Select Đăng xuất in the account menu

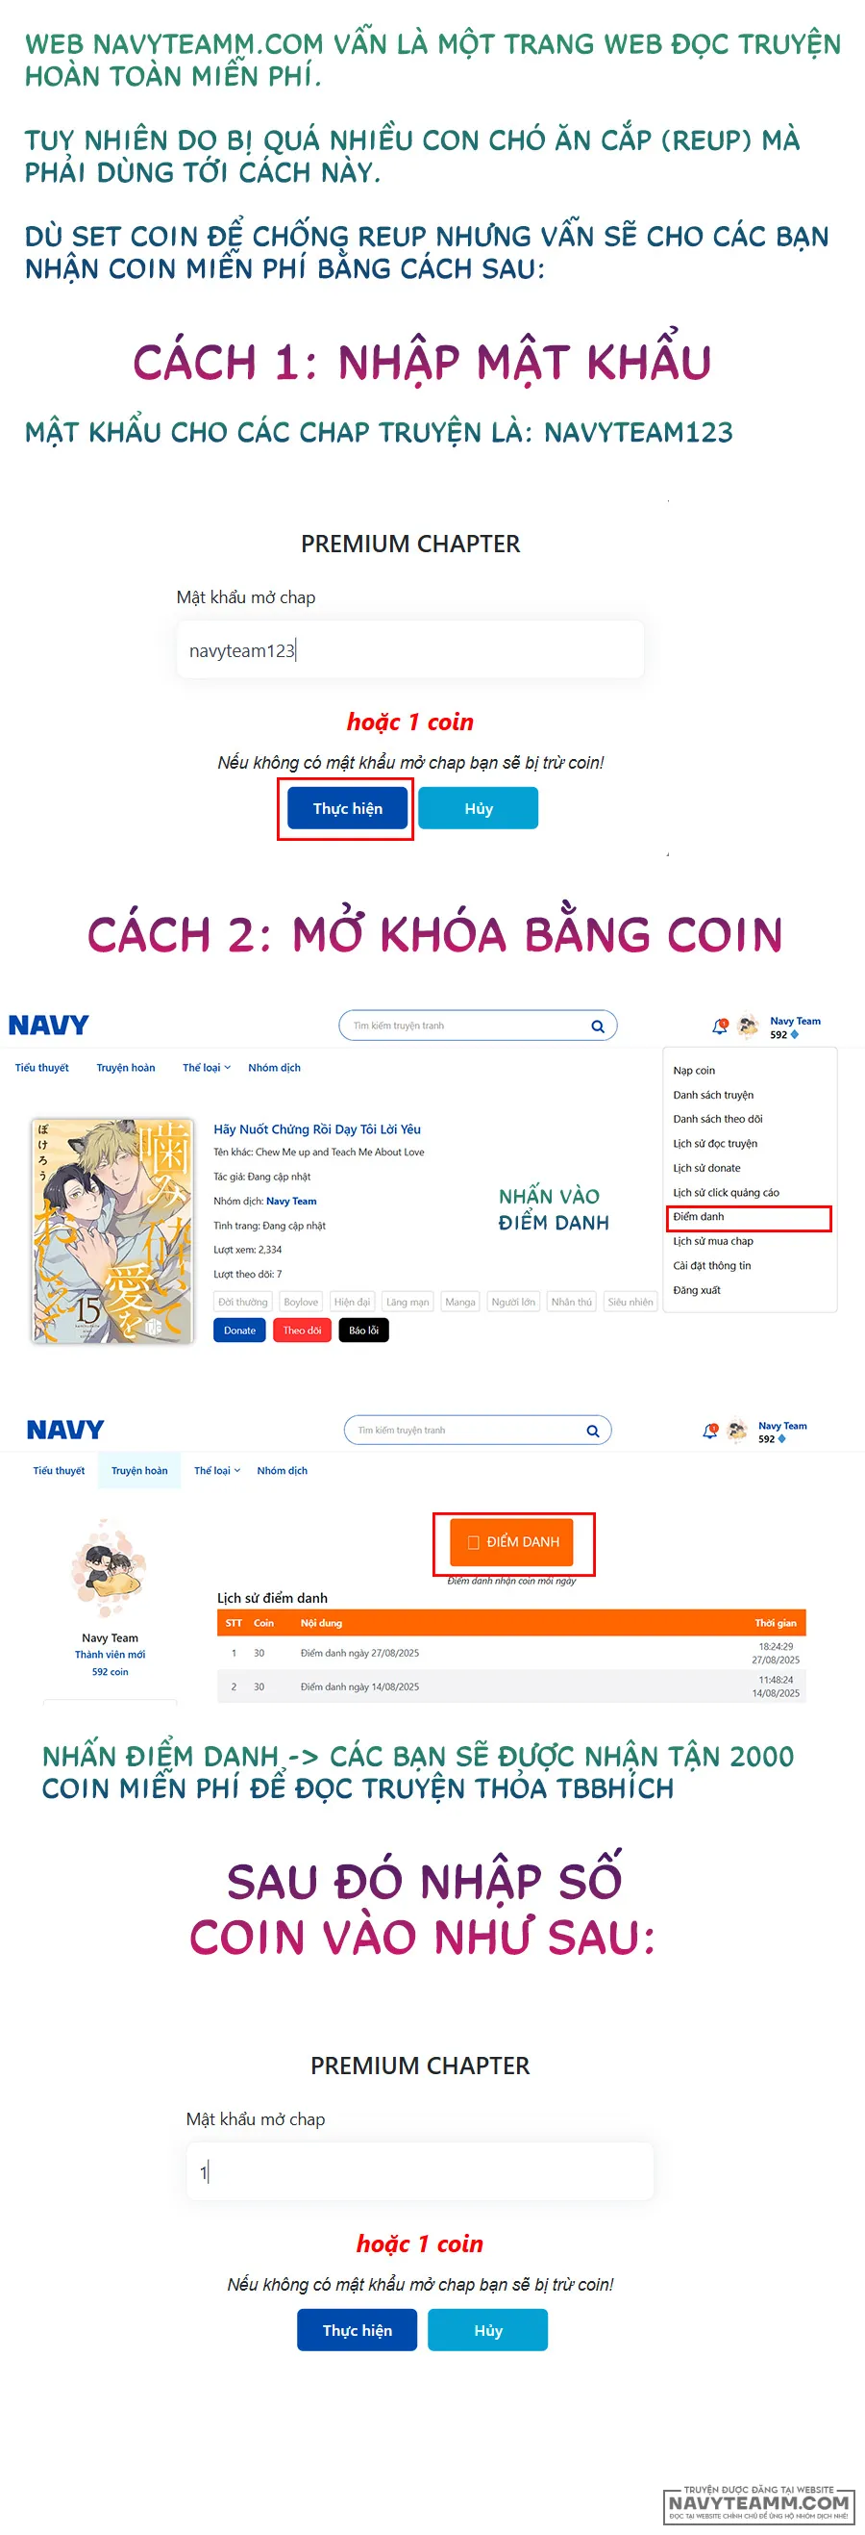click(697, 1290)
